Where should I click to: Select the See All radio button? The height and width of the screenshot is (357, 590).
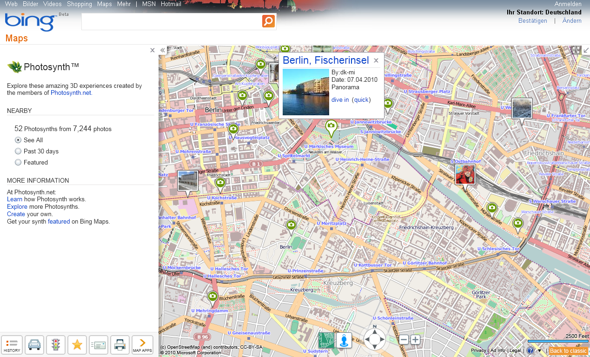point(18,140)
